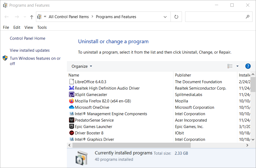Open the breadcrumb separator chevron dropdown
The image size is (256, 168).
pyautogui.click(x=92, y=17)
